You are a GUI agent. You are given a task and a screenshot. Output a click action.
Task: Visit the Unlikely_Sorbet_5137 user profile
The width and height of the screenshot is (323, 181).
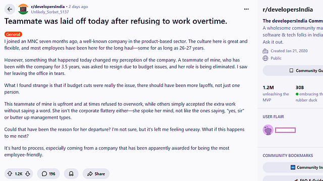click(x=50, y=12)
